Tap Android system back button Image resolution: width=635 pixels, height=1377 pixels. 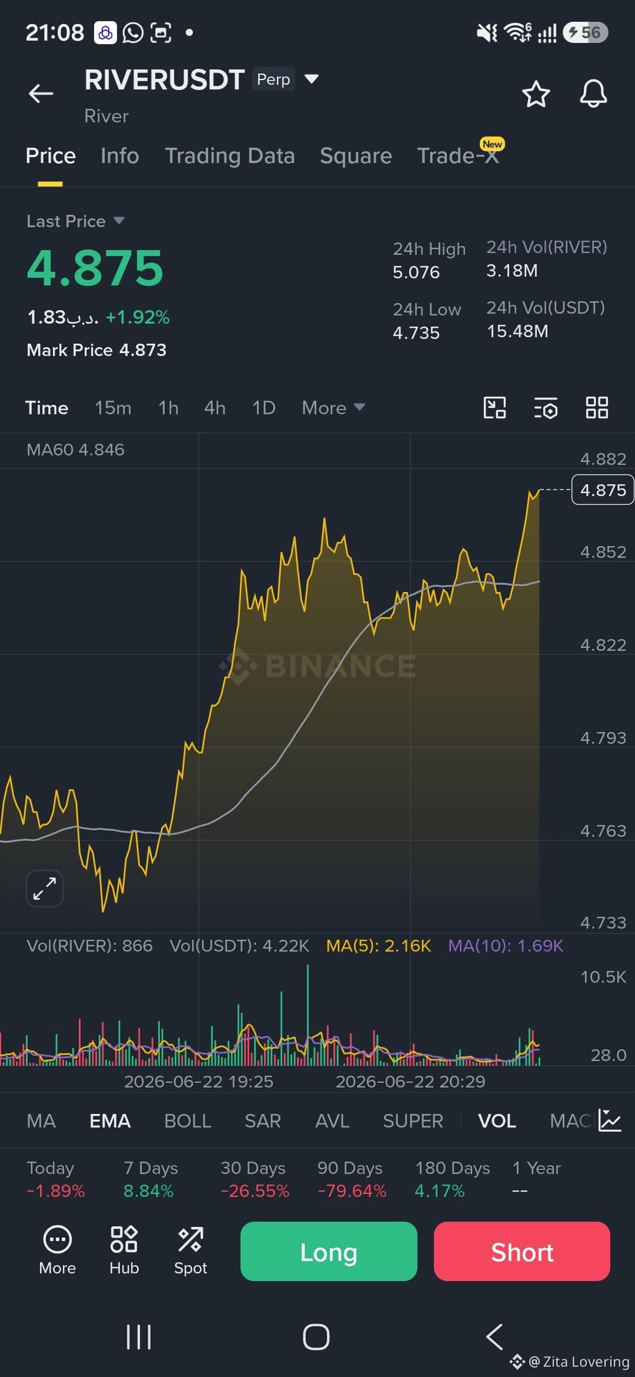pyautogui.click(x=494, y=1337)
